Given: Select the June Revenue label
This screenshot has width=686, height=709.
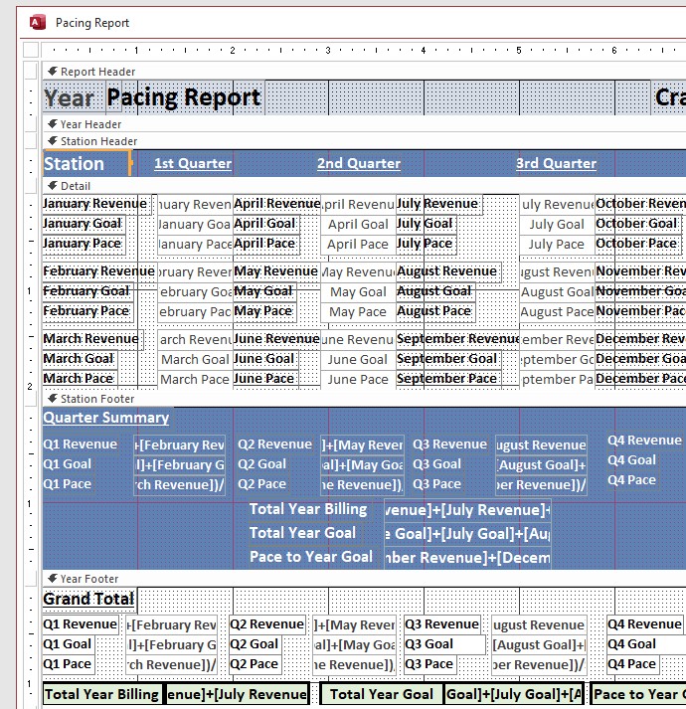Looking at the screenshot, I should point(276,339).
